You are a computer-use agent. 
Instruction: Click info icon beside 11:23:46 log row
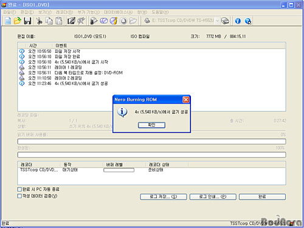click(x=22, y=84)
